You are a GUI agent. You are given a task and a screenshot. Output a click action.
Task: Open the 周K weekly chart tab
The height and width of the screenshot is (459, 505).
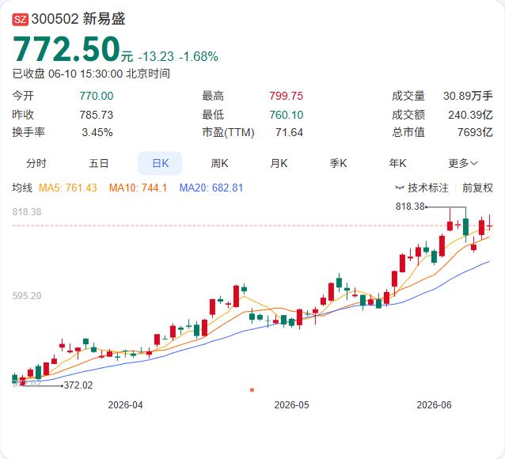[x=219, y=163]
